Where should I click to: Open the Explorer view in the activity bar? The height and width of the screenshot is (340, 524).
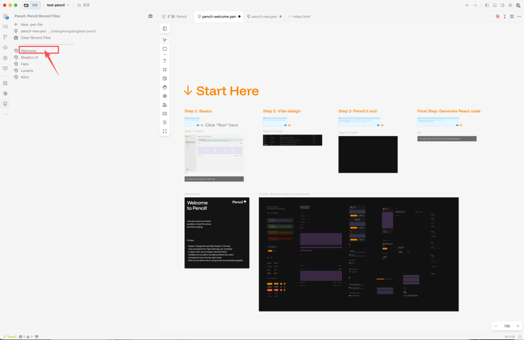tap(5, 16)
